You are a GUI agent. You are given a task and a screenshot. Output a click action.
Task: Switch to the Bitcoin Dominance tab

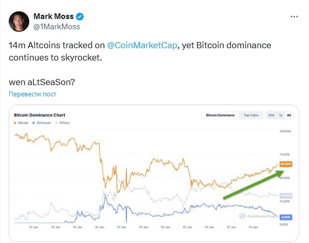pos(220,115)
